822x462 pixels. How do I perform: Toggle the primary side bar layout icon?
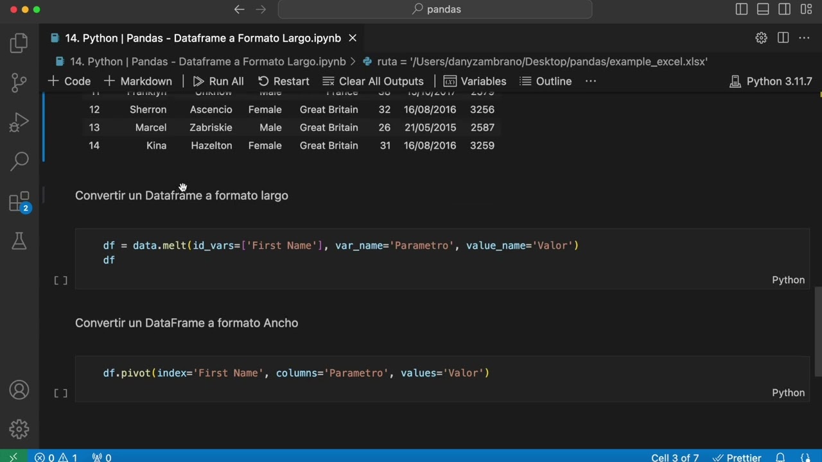742,9
